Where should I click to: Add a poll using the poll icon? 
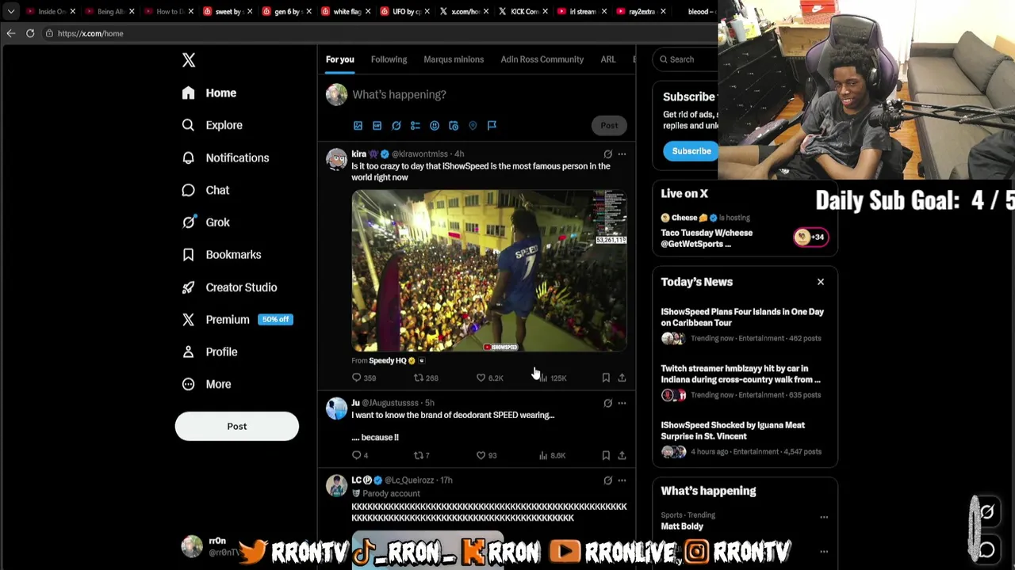415,125
